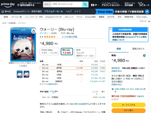
Task: Click ファミリー breadcrumb link
Action: coord(22,23)
